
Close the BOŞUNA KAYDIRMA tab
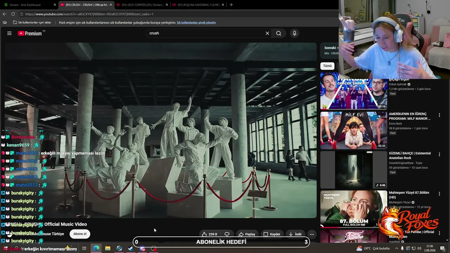223,5
